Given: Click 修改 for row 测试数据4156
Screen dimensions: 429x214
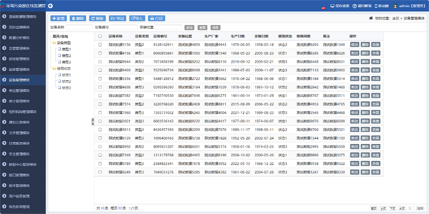Looking at the screenshot, I should pyautogui.click(x=354, y=53).
